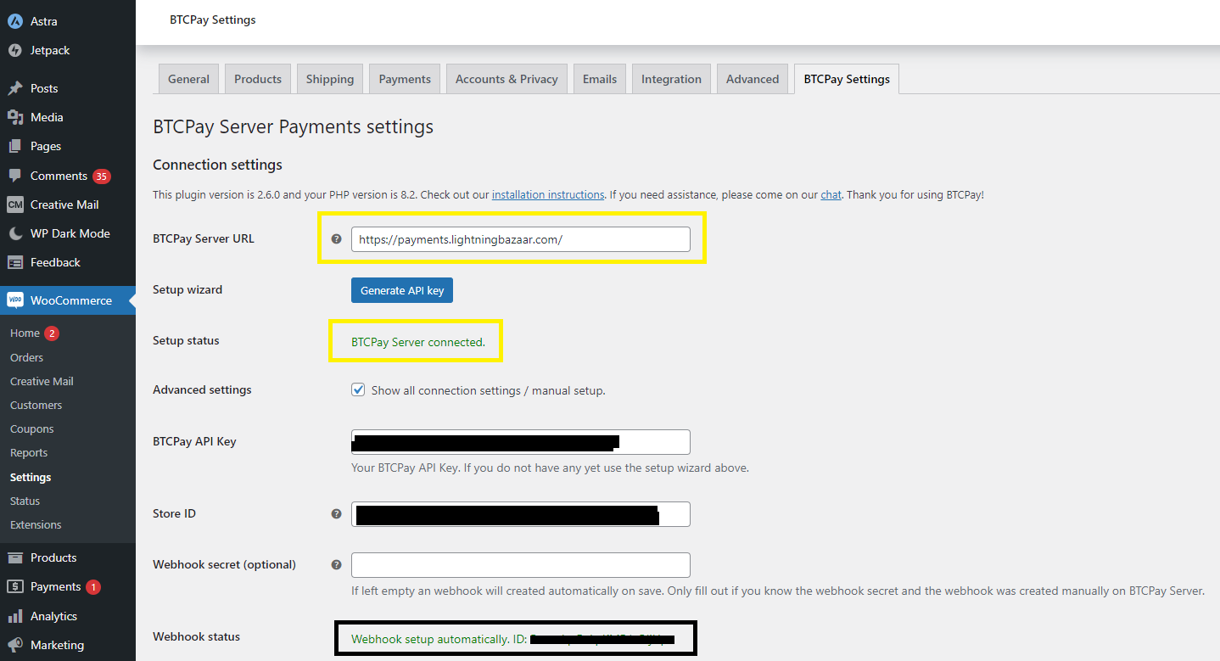The image size is (1220, 661).
Task: Click the Astra icon in sidebar
Action: [14, 21]
